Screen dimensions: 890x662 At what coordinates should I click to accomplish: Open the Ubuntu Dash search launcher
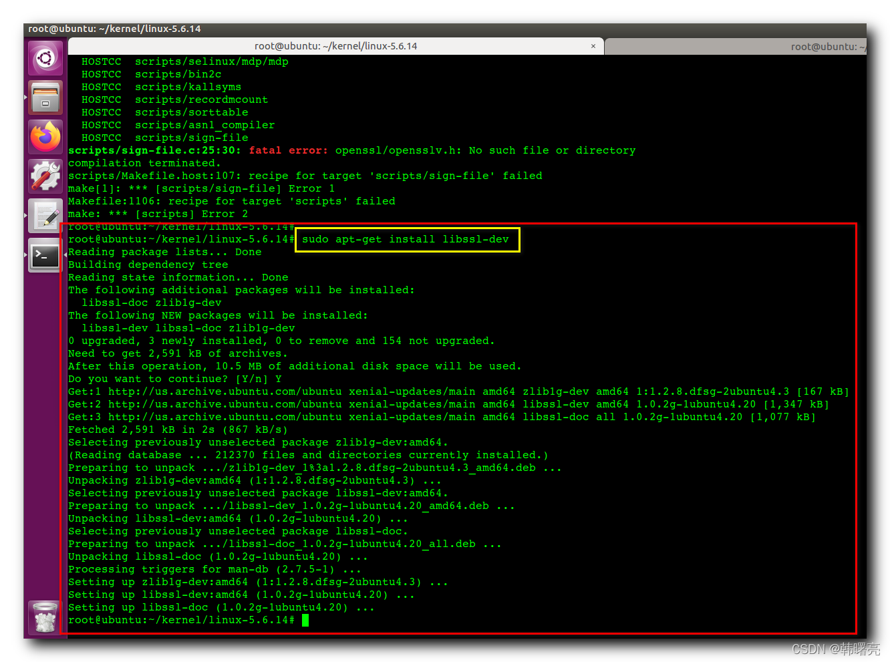(x=45, y=58)
